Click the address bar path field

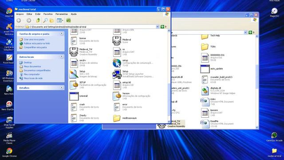point(92,27)
